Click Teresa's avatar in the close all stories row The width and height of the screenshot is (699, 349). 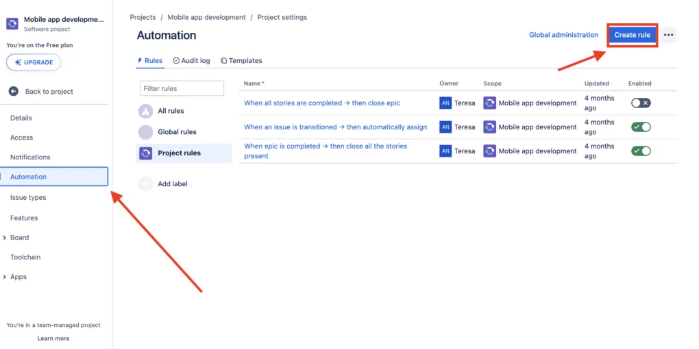[445, 151]
